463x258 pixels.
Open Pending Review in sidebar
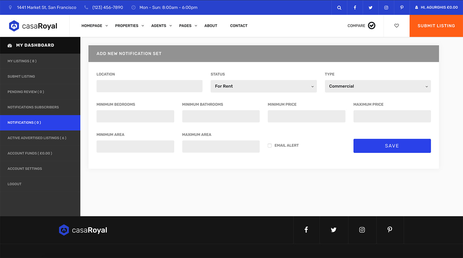[40, 92]
